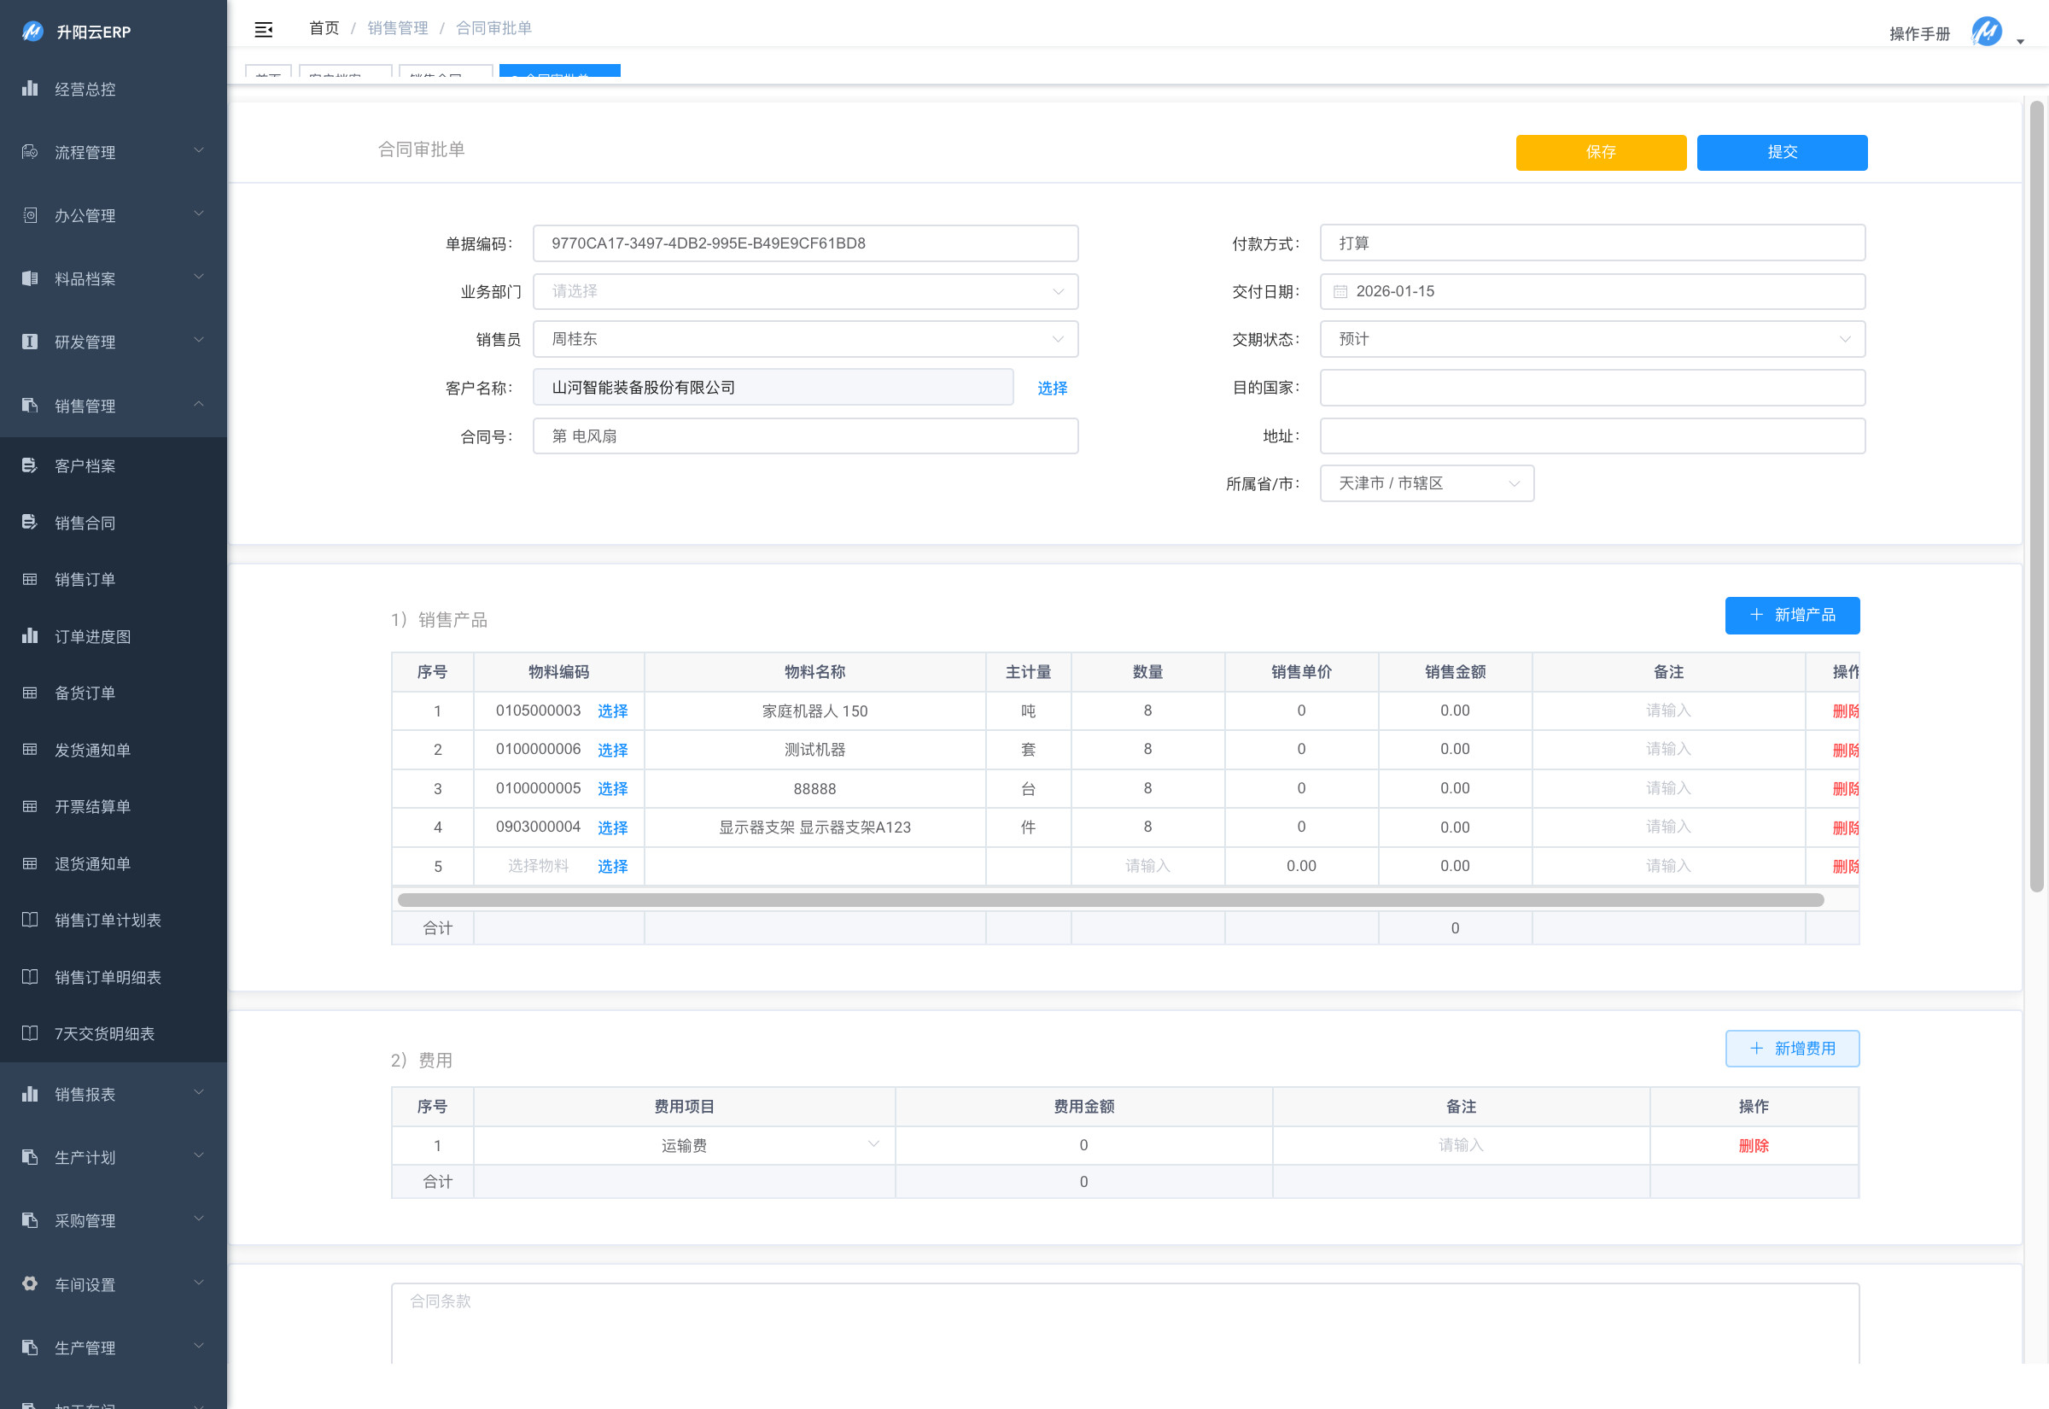Click the 车间设置 gear icon
Viewport: 2049px width, 1409px height.
click(x=30, y=1283)
